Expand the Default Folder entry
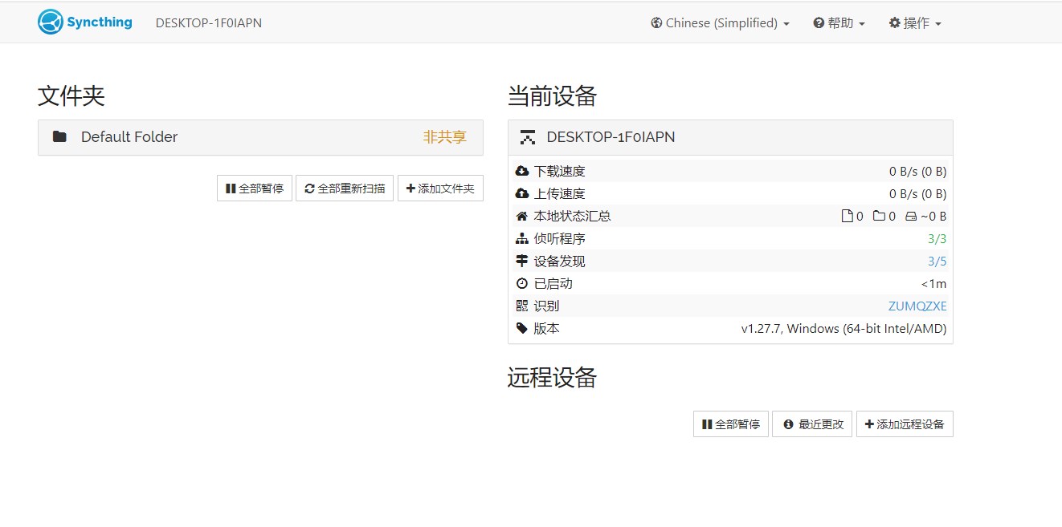1062x527 pixels. (129, 136)
